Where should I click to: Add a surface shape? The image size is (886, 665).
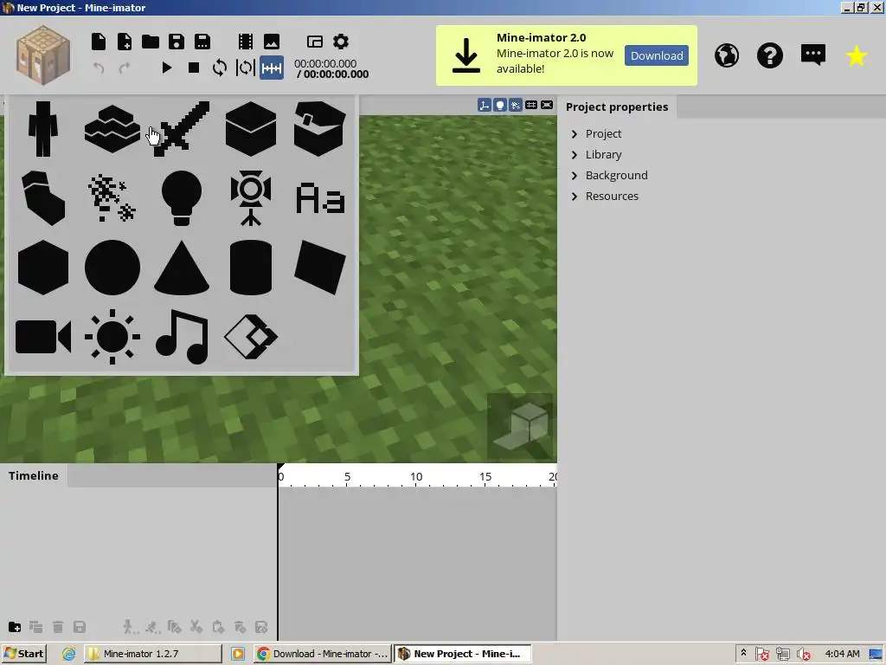coord(320,268)
